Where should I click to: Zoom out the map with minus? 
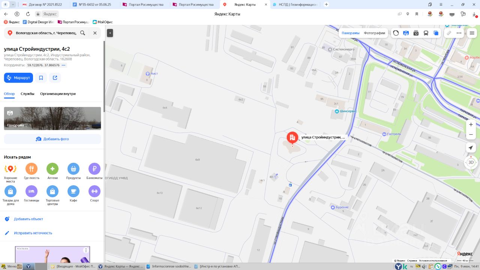tap(471, 134)
